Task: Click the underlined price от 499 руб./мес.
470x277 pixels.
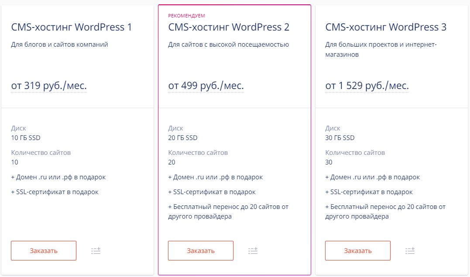Action: coord(206,85)
